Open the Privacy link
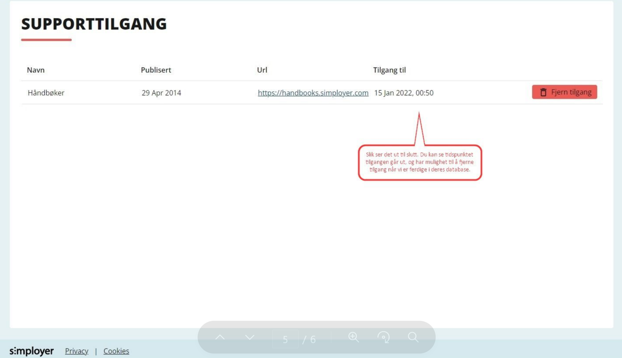Viewport: 622px width, 358px height. tap(77, 351)
